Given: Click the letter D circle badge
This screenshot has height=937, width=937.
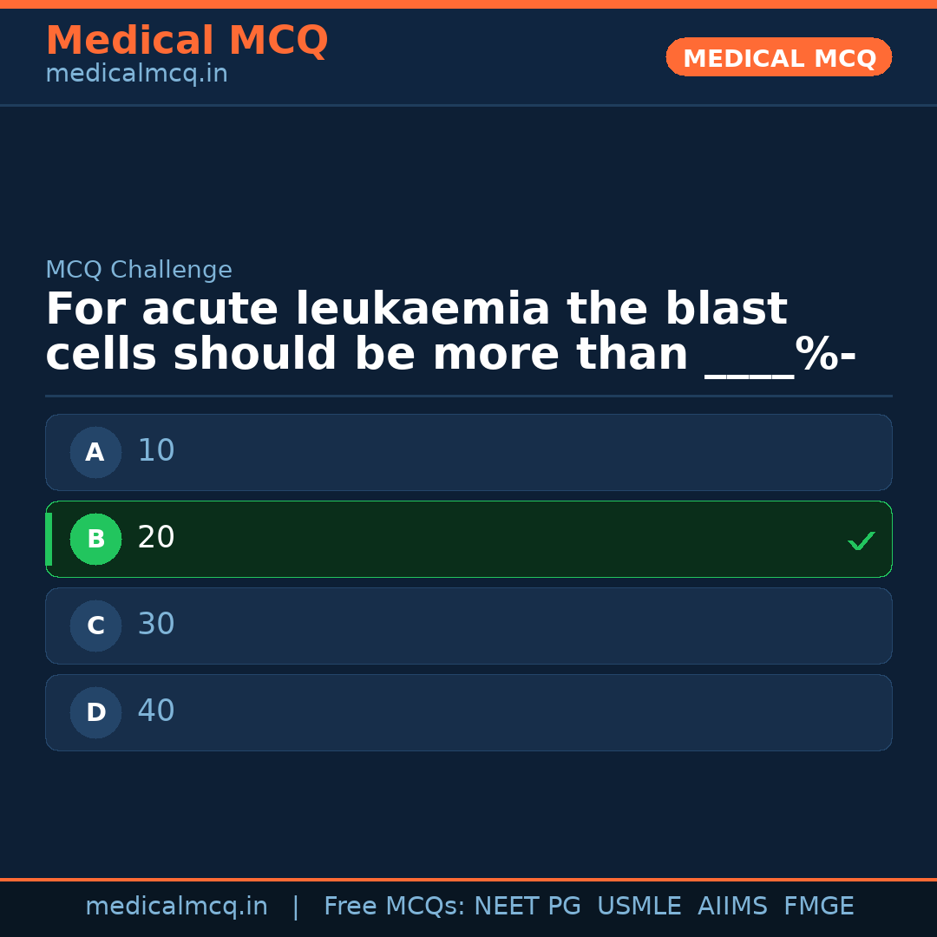Looking at the screenshot, I should click(95, 712).
